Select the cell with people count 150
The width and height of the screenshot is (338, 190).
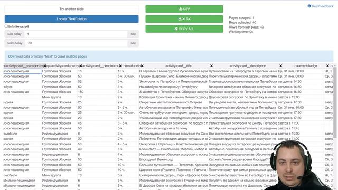point(97,92)
